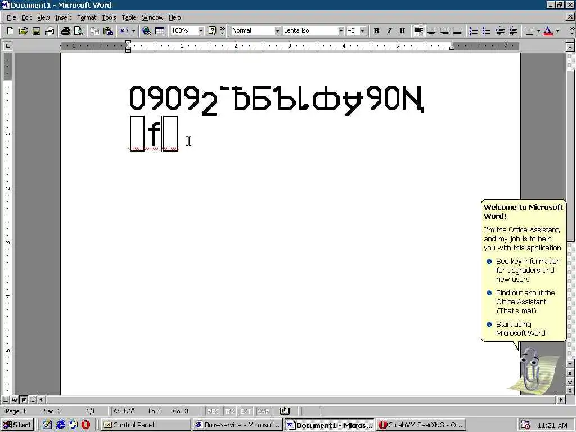The height and width of the screenshot is (432, 576).
Task: Expand the border style dropdown arrow
Action: pyautogui.click(x=538, y=31)
